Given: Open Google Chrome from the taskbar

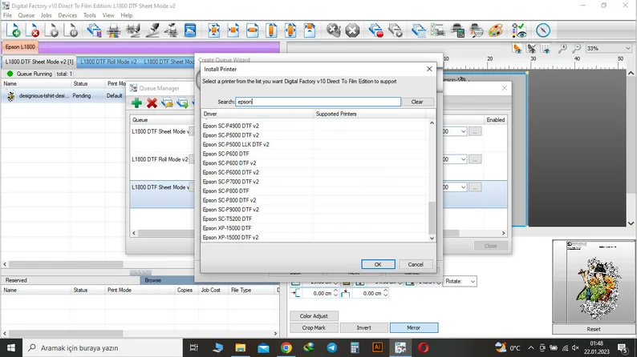Looking at the screenshot, I should (x=286, y=347).
